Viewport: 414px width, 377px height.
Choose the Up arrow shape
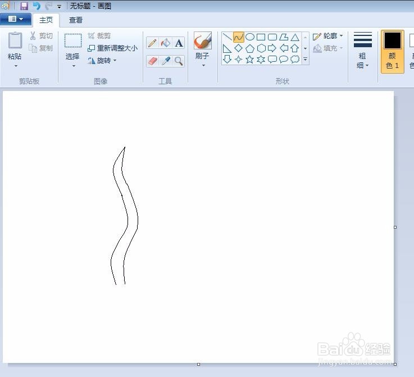295,48
